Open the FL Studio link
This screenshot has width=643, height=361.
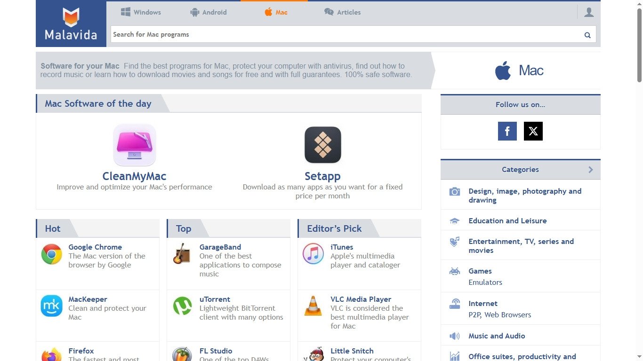(216, 351)
